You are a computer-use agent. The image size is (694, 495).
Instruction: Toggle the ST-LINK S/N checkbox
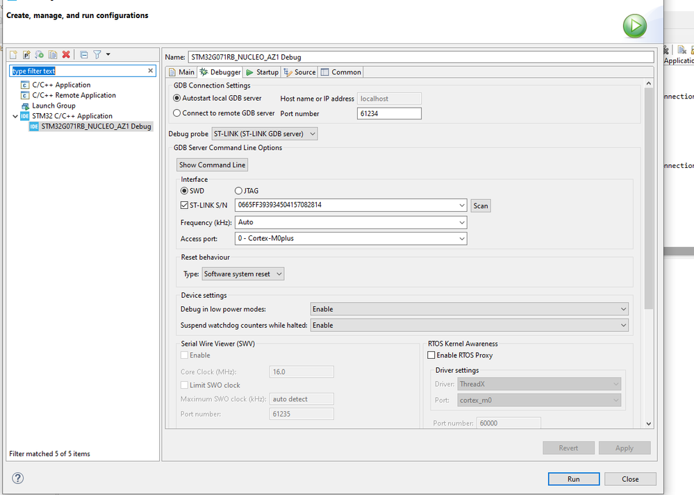coord(185,205)
